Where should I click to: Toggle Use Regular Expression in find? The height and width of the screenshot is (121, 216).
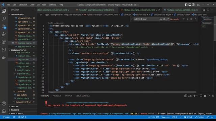[167, 19]
